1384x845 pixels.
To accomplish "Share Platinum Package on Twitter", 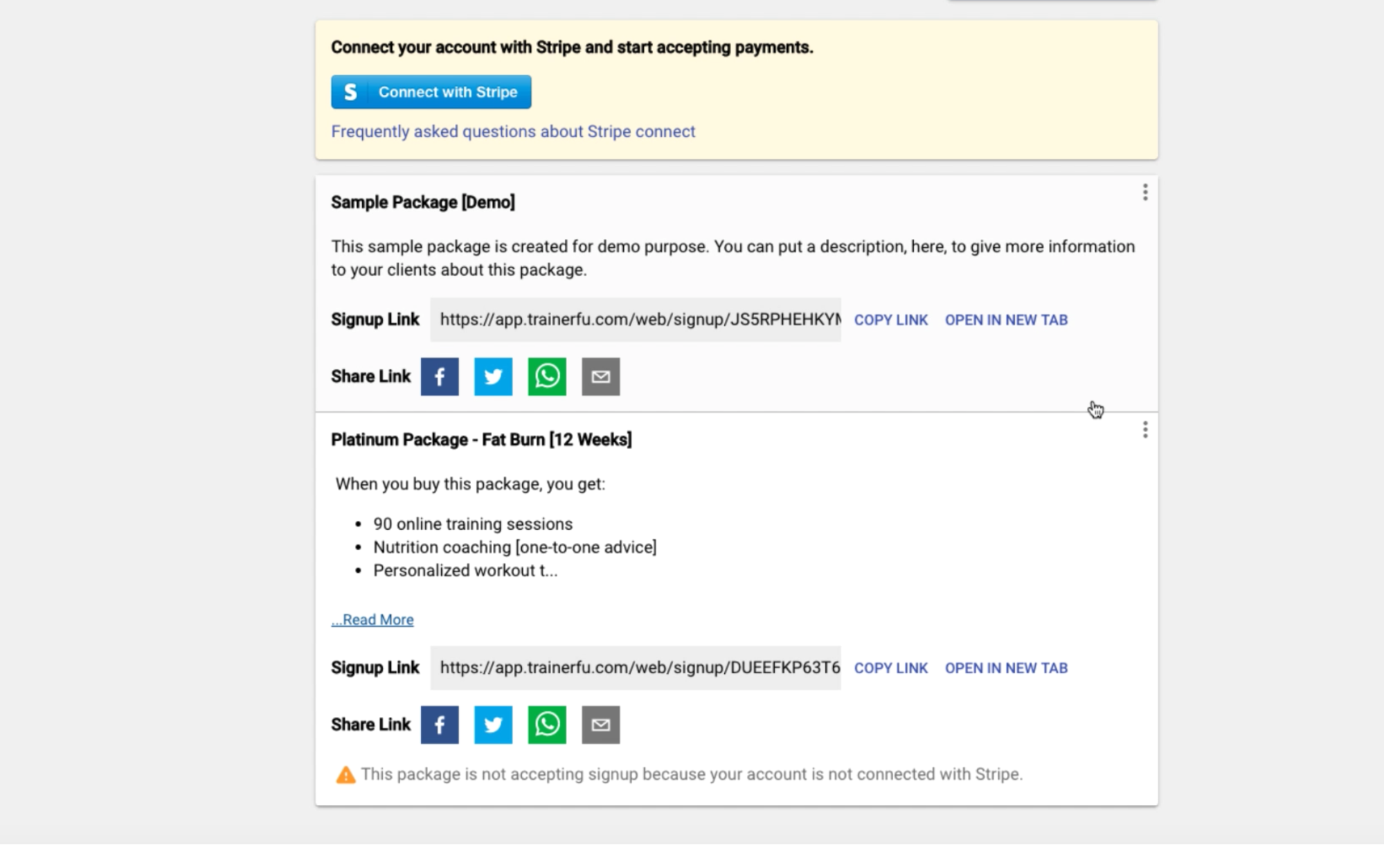I will tap(493, 724).
